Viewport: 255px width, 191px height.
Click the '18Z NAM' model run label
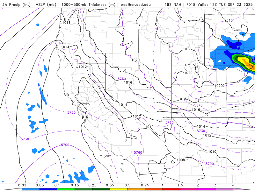point(173,4)
